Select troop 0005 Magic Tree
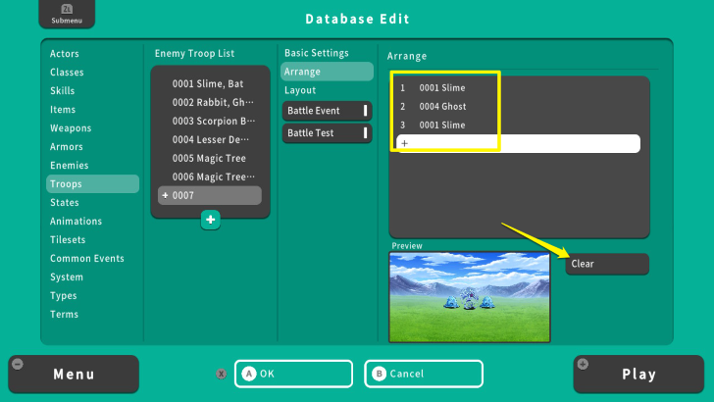This screenshot has width=714, height=402. coord(210,159)
